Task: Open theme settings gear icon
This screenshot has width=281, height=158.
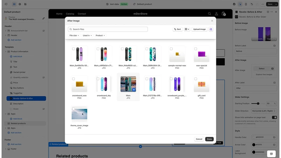Action: [x=20, y=4]
